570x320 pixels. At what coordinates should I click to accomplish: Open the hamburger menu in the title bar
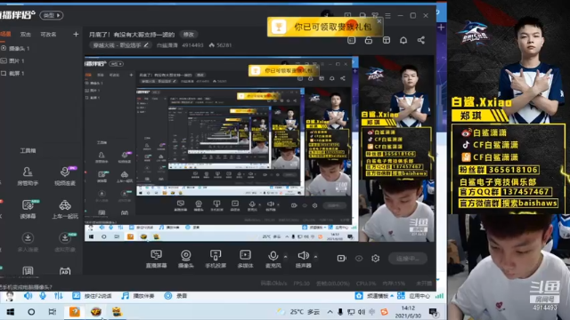point(388,16)
